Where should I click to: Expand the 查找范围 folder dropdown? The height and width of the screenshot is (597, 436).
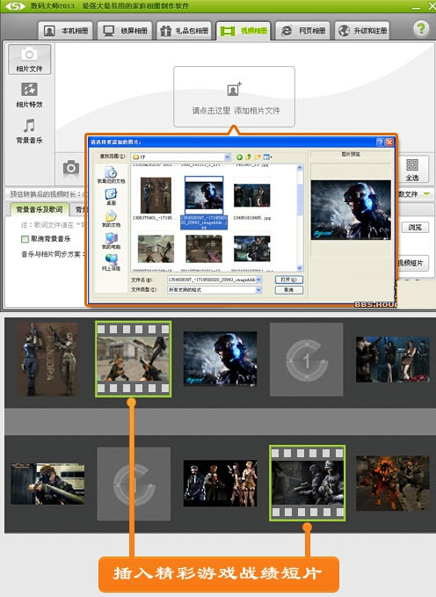(x=228, y=157)
